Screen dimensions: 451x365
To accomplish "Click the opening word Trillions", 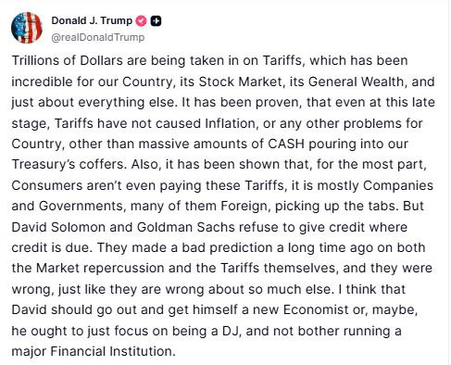I will click(35, 60).
